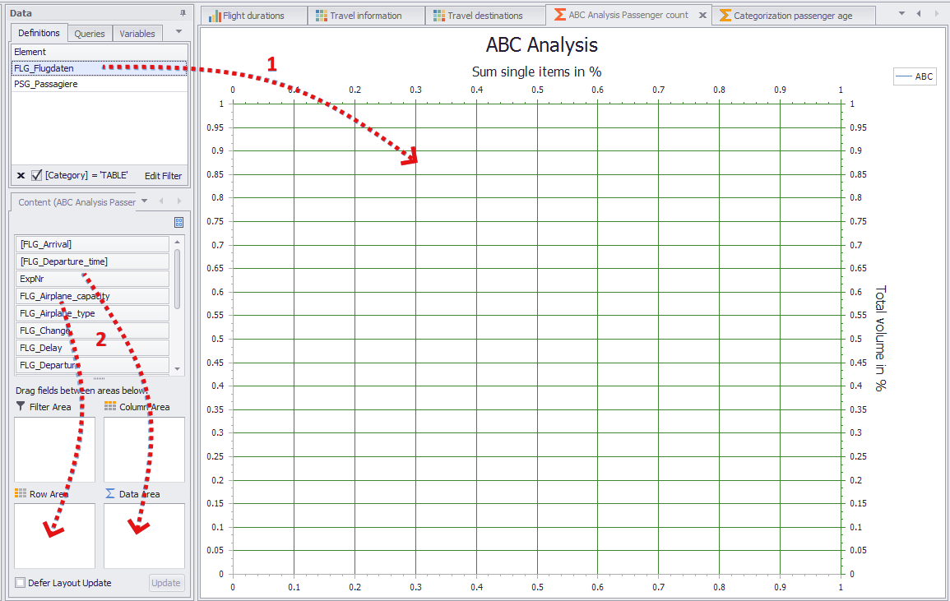950x601 pixels.
Task: Click the ABC legend entry
Action: coord(915,76)
